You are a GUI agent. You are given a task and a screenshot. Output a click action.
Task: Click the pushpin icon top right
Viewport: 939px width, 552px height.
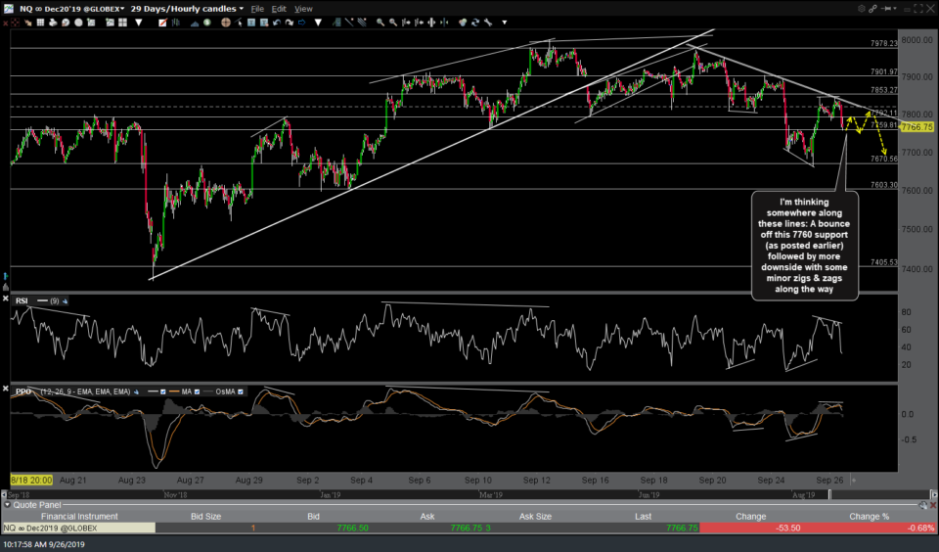(887, 9)
